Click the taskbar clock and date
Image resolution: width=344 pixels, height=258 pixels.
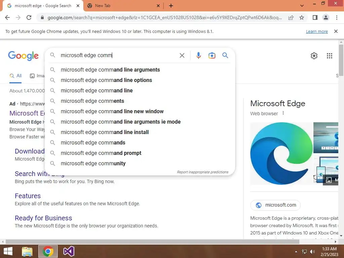[x=329, y=252]
